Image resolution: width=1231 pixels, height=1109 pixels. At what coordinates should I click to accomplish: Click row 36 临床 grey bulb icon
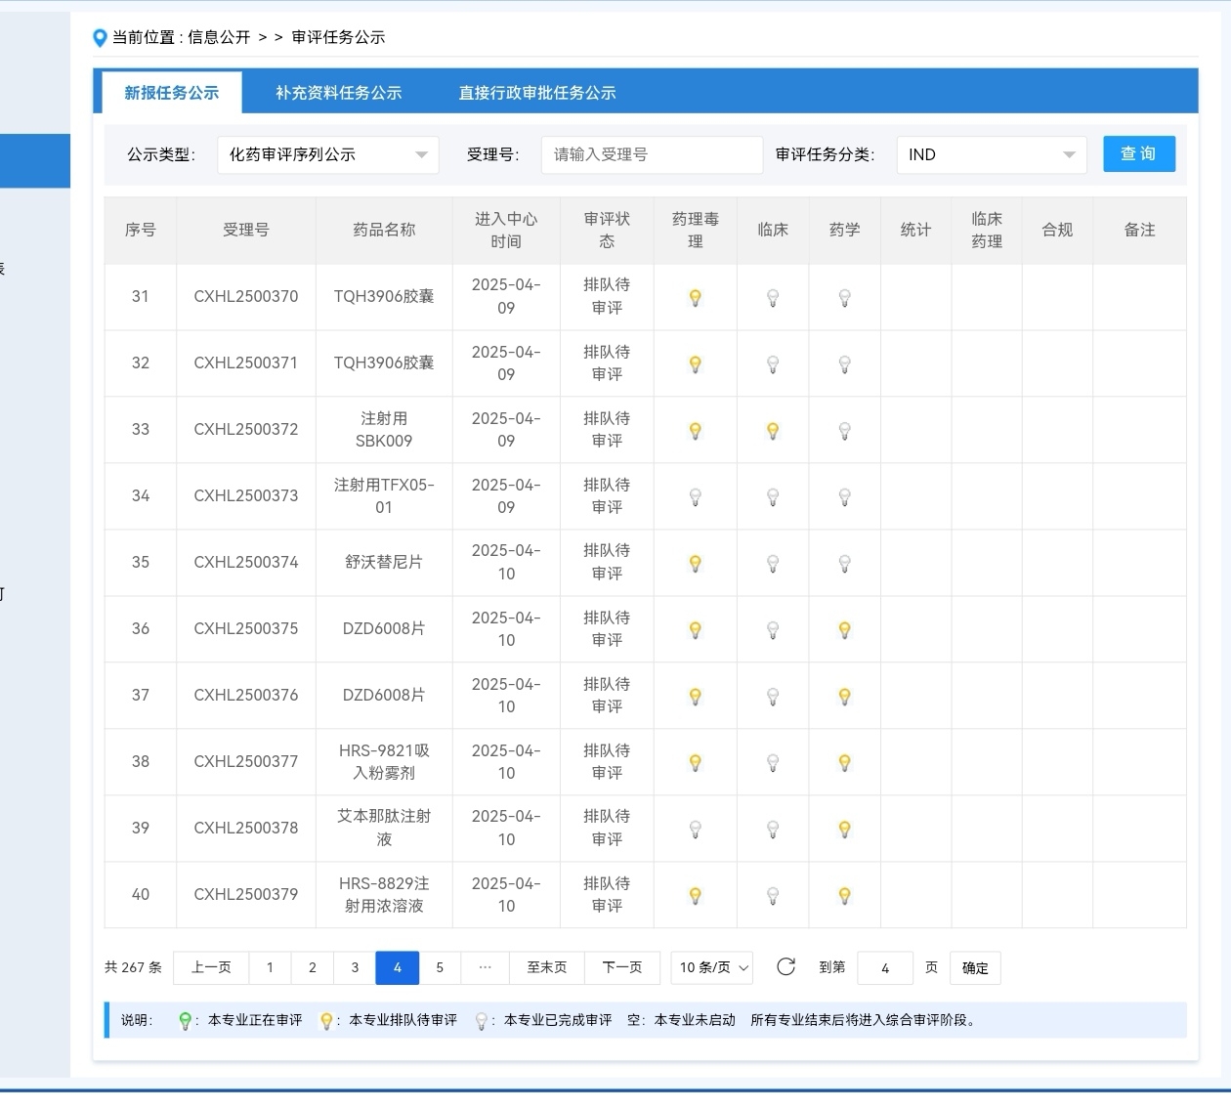[773, 630]
